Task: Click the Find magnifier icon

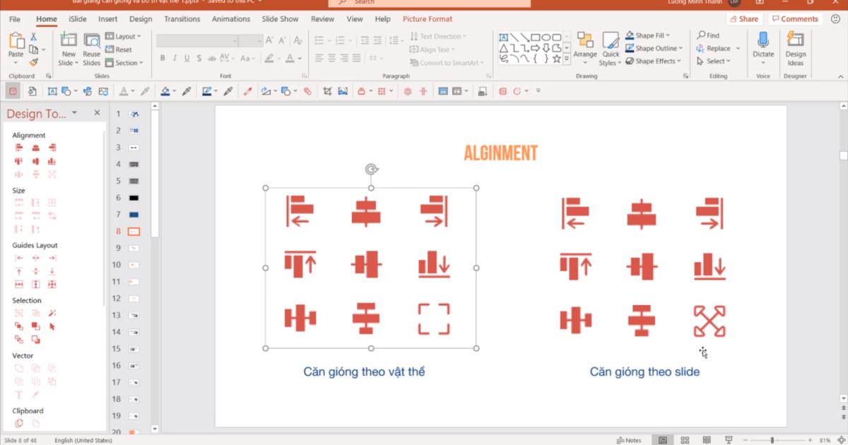Action: pos(702,35)
